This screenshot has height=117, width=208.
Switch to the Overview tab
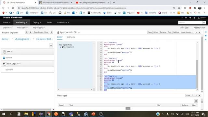pyautogui.click(x=71, y=37)
